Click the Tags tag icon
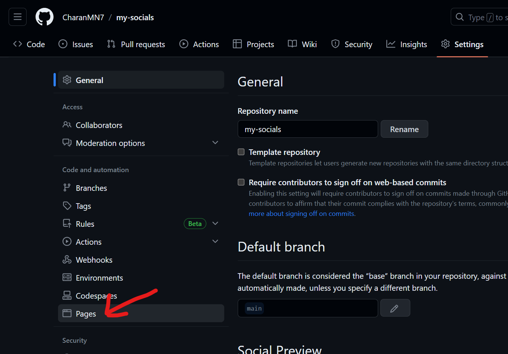 [67, 205]
